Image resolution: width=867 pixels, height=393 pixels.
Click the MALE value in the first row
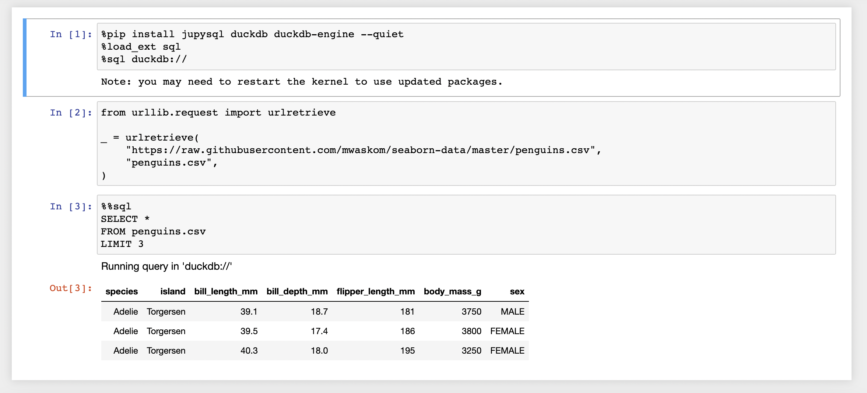(x=512, y=312)
